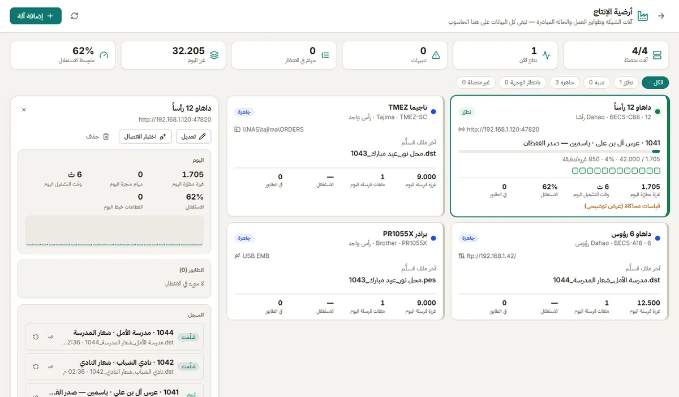Open the داهاو 12 رأساً machine card title

point(632,107)
